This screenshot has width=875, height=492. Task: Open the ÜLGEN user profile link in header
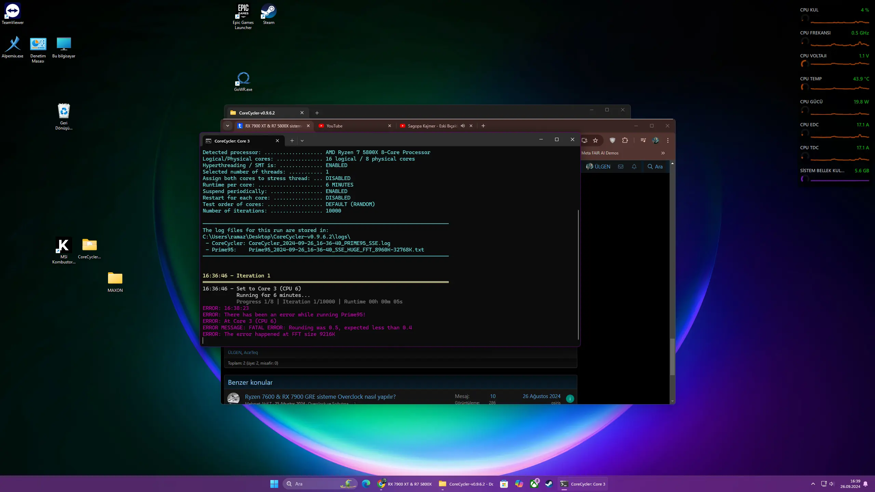click(x=598, y=167)
